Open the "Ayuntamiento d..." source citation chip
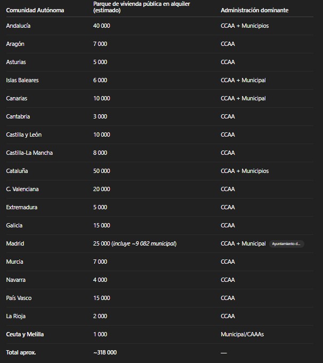Image resolution: width=323 pixels, height=363 pixels. click(x=287, y=244)
